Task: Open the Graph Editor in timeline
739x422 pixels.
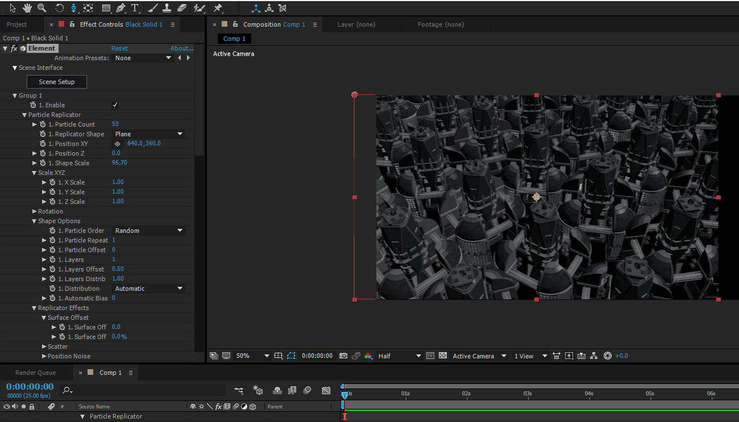Action: point(326,390)
